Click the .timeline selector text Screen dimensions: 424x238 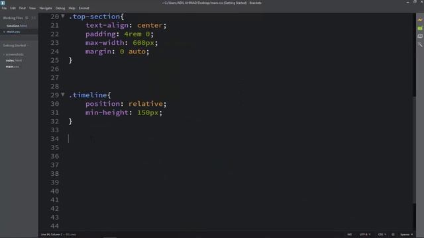click(88, 95)
